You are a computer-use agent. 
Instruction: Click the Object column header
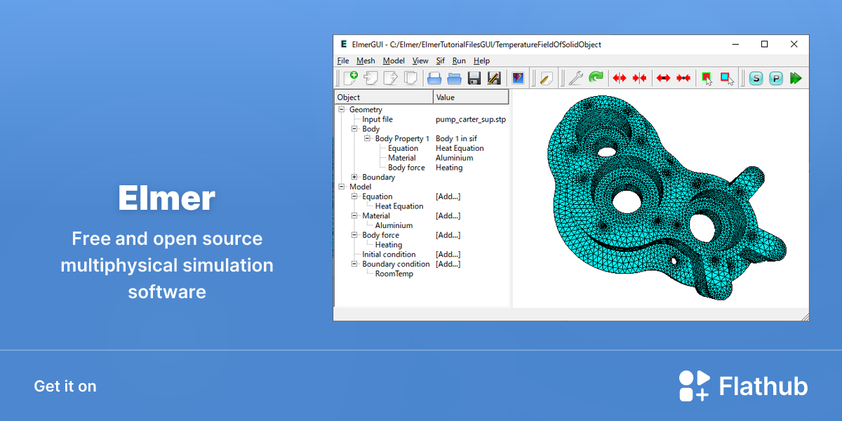click(x=384, y=98)
